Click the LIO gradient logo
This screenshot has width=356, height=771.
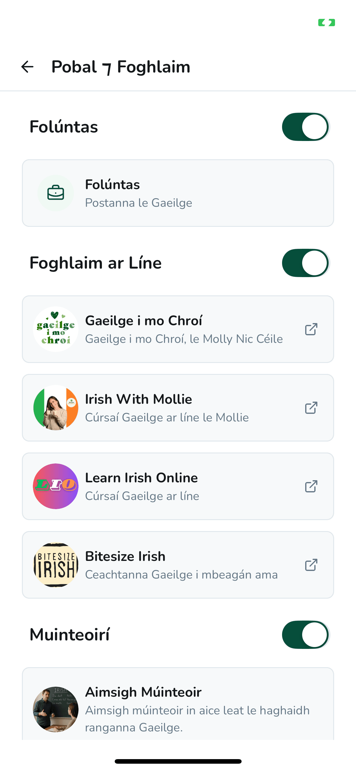tap(56, 486)
